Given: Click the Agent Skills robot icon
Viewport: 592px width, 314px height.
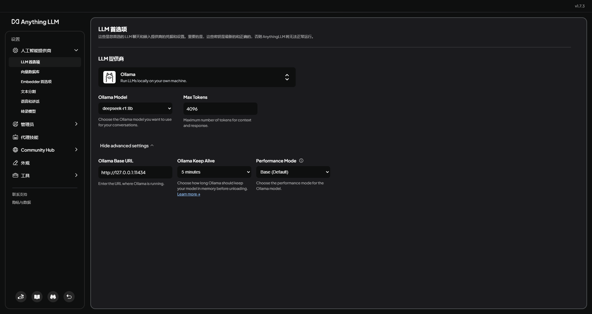Looking at the screenshot, I should point(15,137).
